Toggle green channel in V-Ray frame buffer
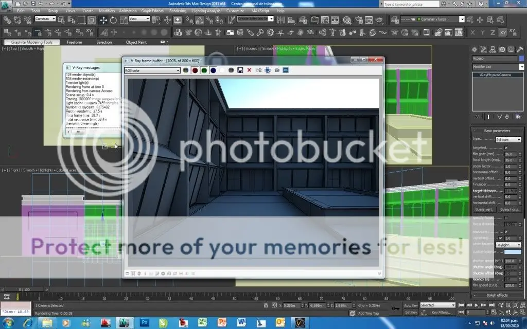527x329 pixels. click(204, 70)
